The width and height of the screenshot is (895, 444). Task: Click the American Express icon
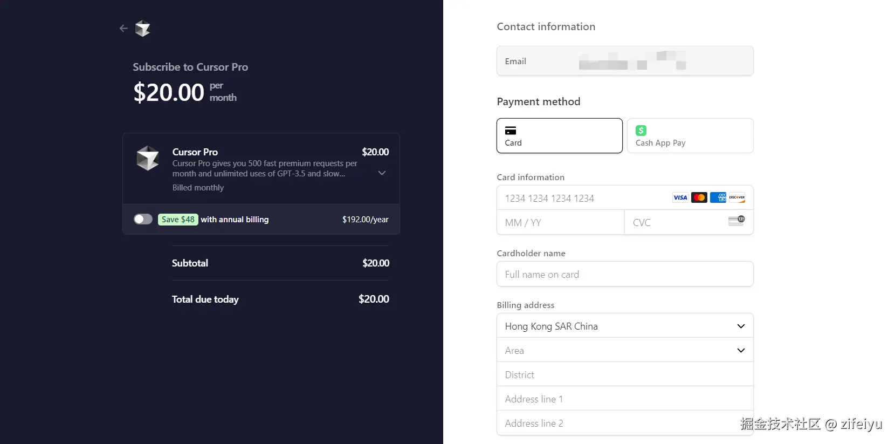(718, 197)
